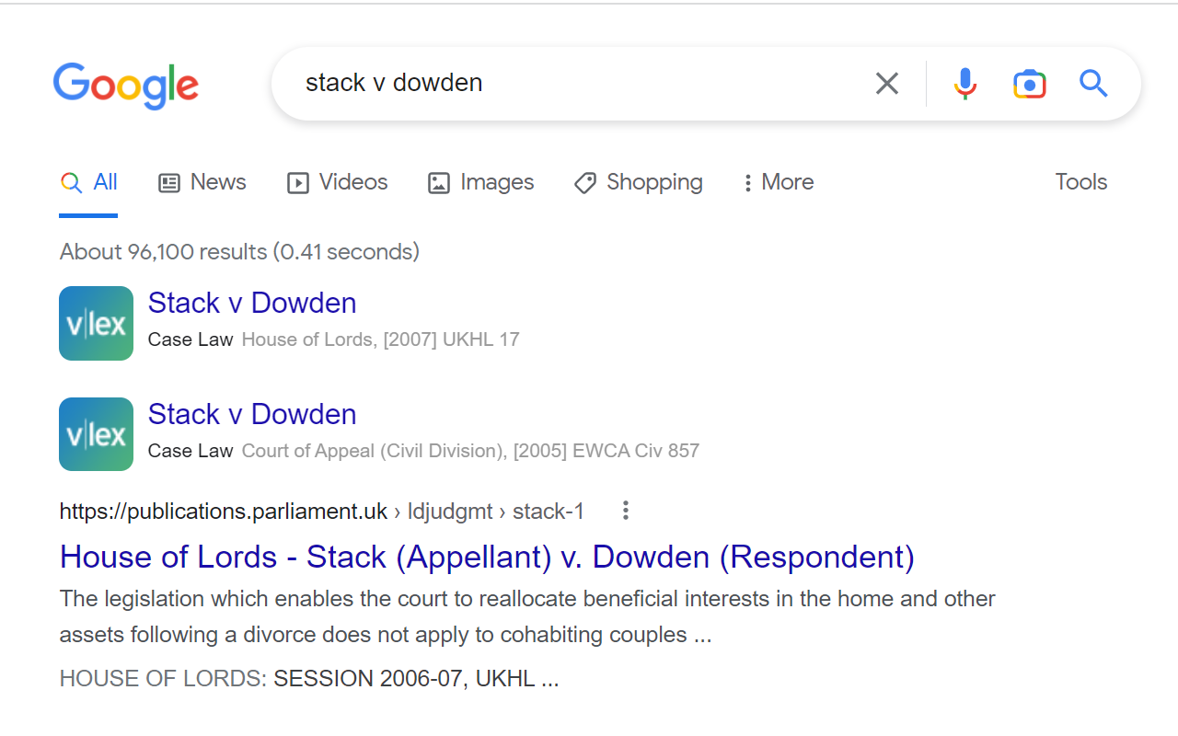Open the three-dot options next to the parliament.uk URL
This screenshot has width=1178, height=736.
(626, 511)
